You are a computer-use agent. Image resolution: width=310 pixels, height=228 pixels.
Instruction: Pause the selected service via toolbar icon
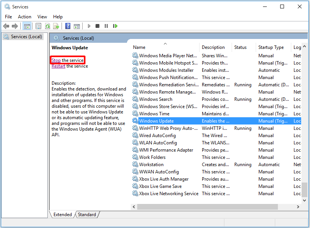click(x=106, y=26)
